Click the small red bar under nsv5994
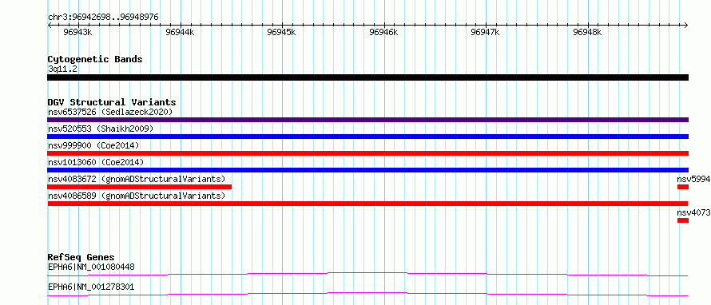 pos(683,187)
